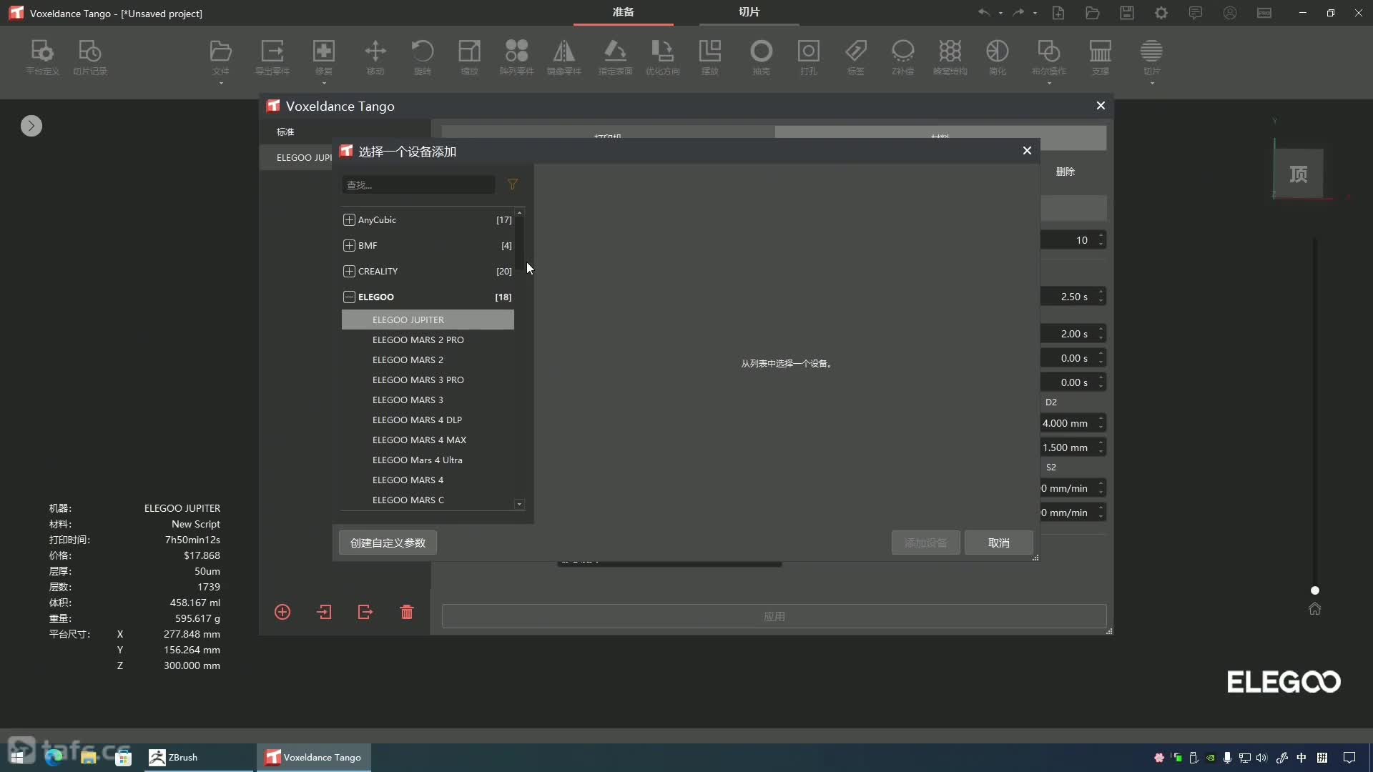Open the user account icon
Viewport: 1373px width, 772px height.
point(1230,13)
